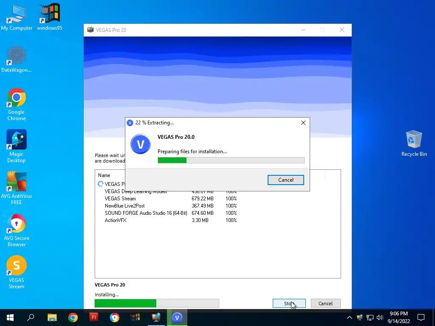This screenshot has height=326, width=435.
Task: Open AVG Secure Browser taskbar icon
Action: 114,318
